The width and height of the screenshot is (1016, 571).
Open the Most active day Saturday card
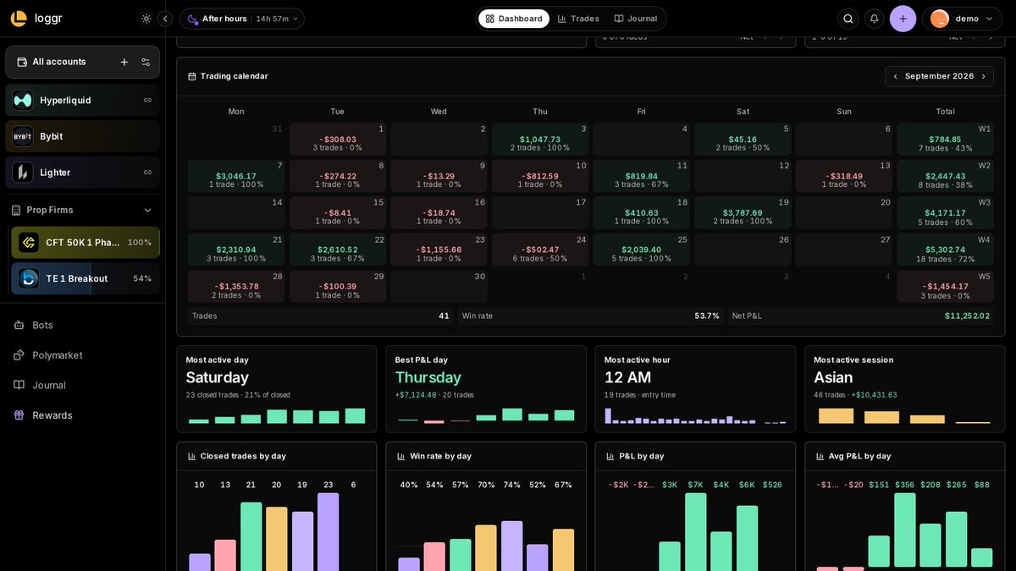(276, 389)
